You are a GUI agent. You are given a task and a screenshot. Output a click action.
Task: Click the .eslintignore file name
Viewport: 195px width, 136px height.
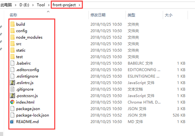27,76
